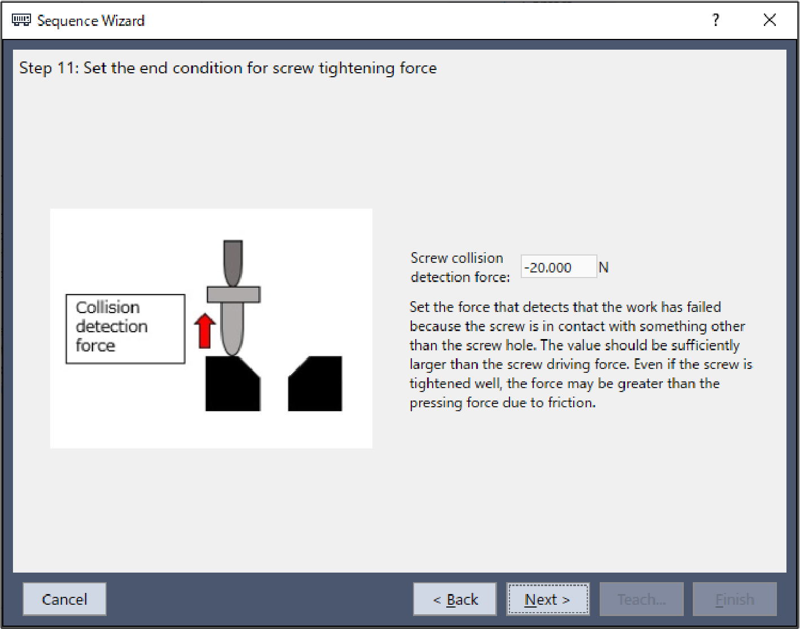Close the Sequence Wizard dialog
This screenshot has height=629, width=800.
coord(769,21)
